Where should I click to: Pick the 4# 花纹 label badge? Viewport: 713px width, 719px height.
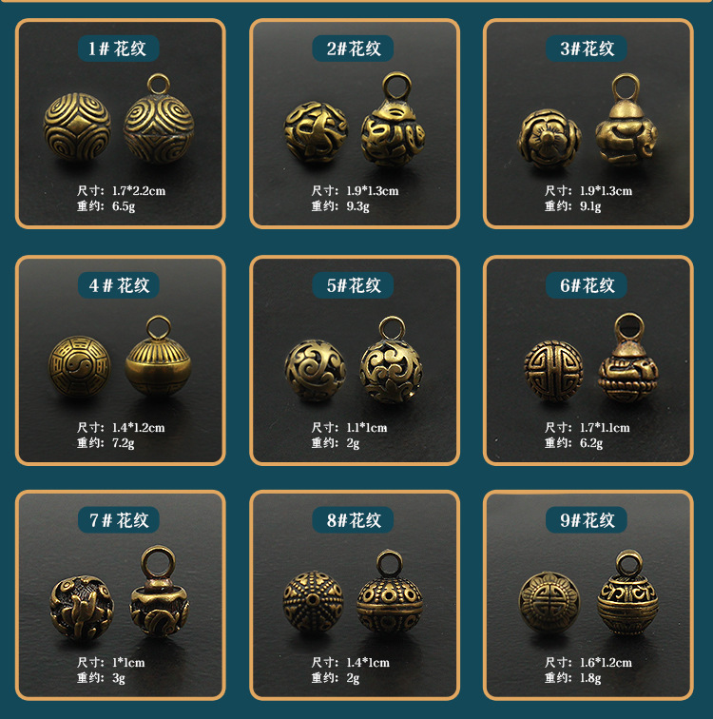tap(118, 285)
